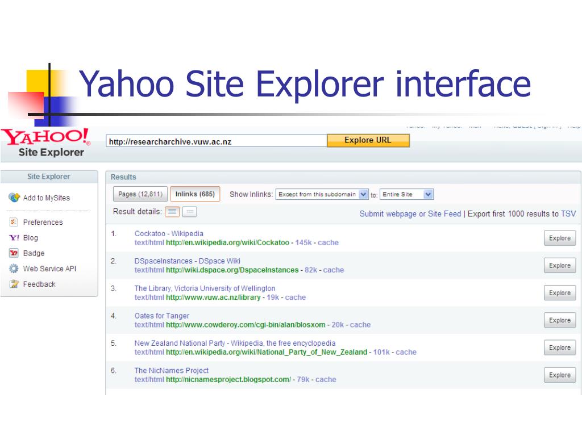The height and width of the screenshot is (436, 582).
Task: Open the Cockatoo - Wikipedia result
Action: tap(169, 233)
